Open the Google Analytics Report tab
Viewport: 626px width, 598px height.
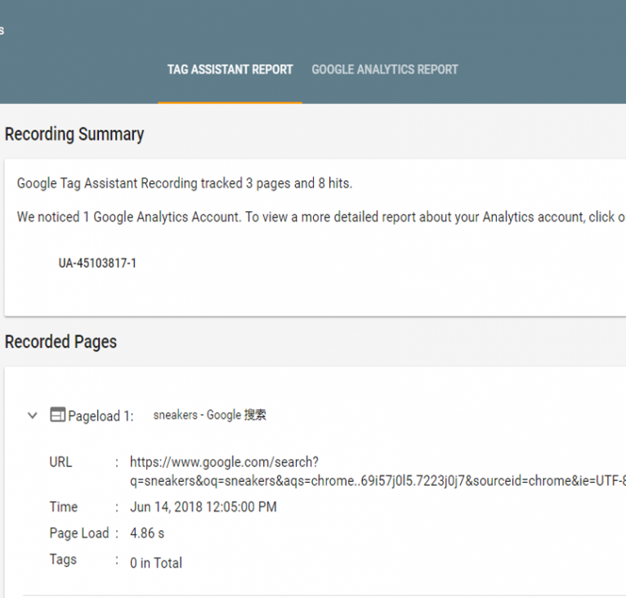384,70
